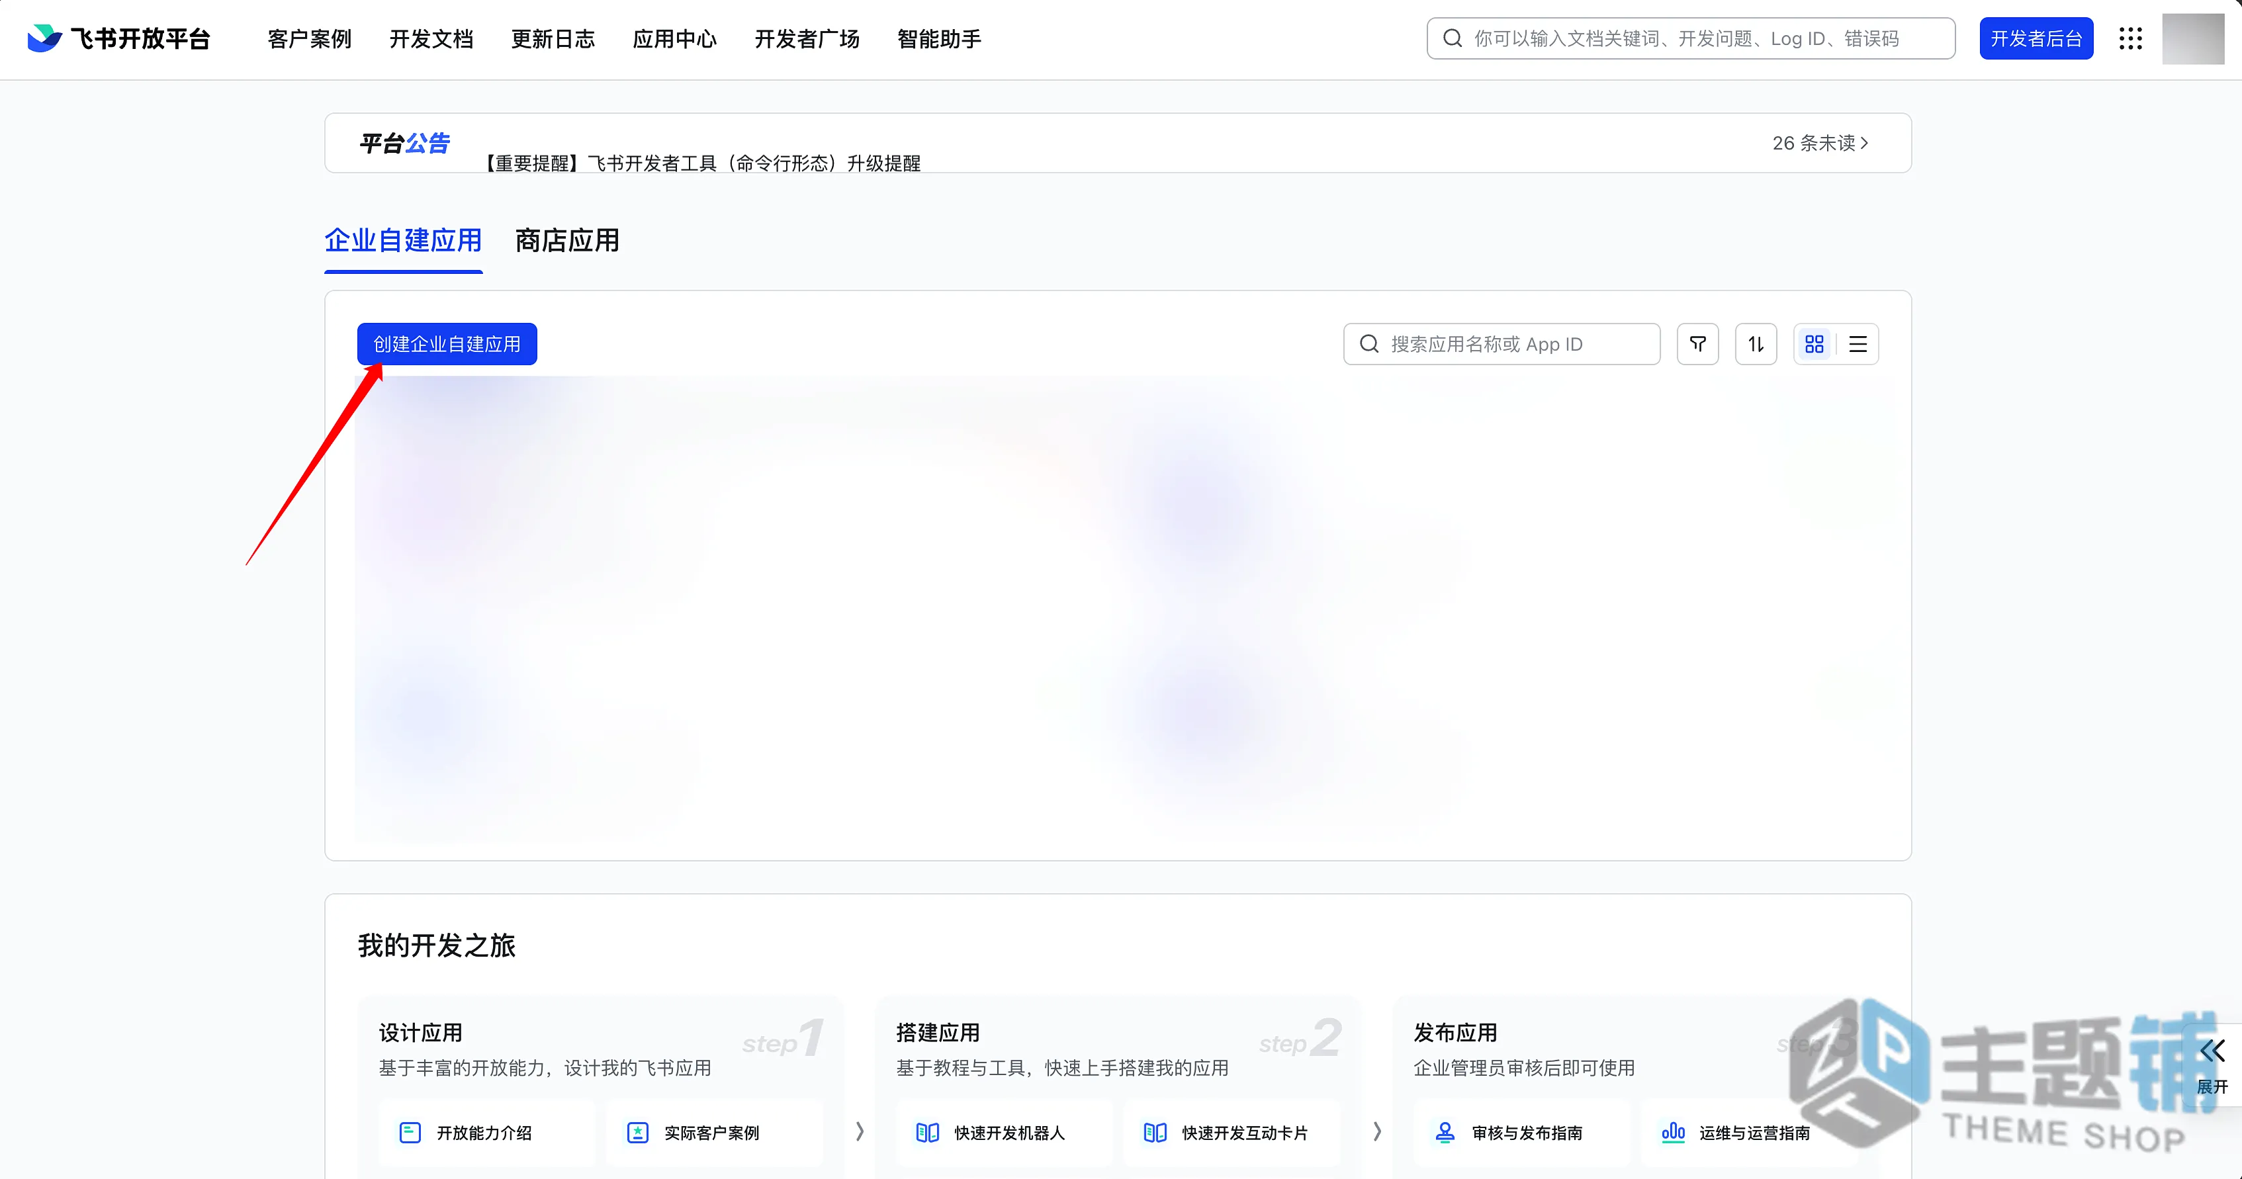Open 更新日志 in top navigation
Image resolution: width=2242 pixels, height=1179 pixels.
click(553, 39)
